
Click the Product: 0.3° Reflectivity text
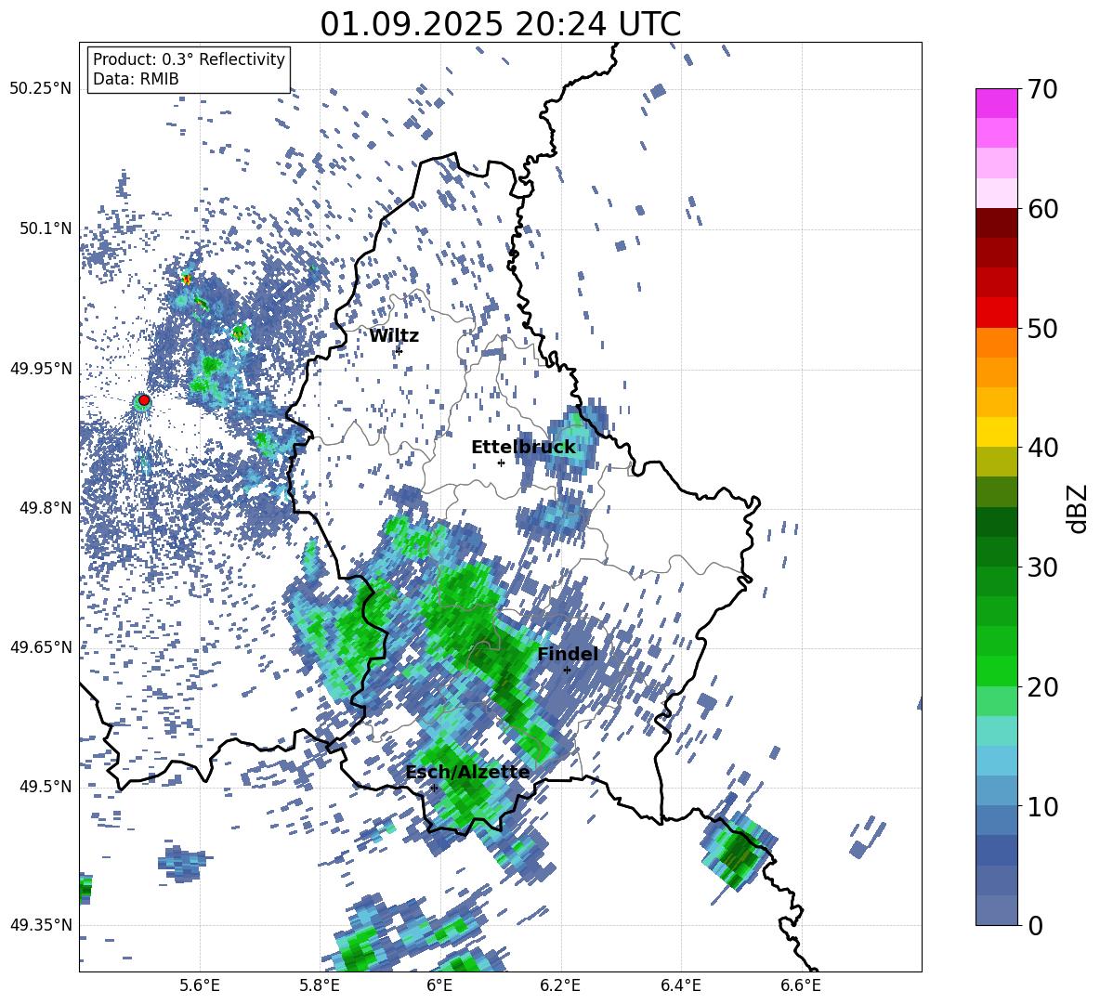coord(189,59)
